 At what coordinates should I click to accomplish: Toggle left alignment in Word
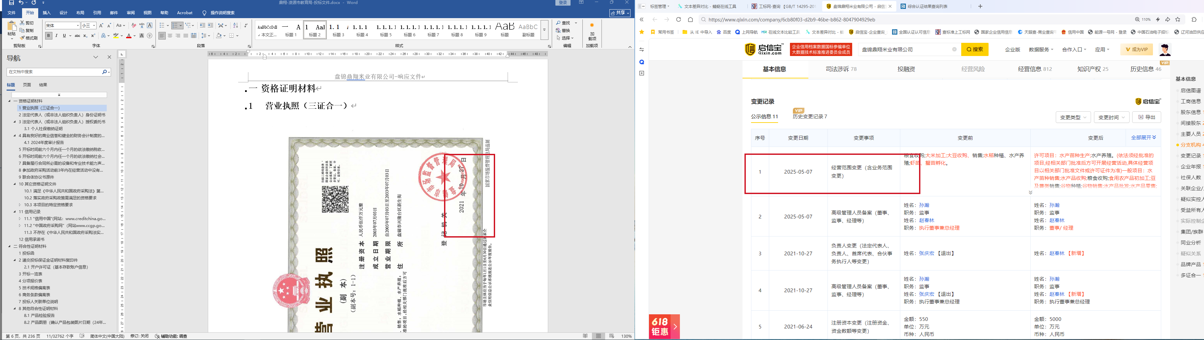[x=162, y=36]
